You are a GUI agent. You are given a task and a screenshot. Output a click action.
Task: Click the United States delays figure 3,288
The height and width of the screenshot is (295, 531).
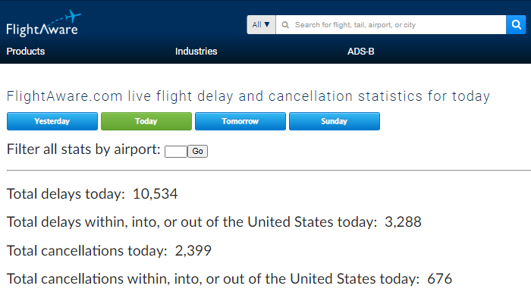[x=403, y=222]
